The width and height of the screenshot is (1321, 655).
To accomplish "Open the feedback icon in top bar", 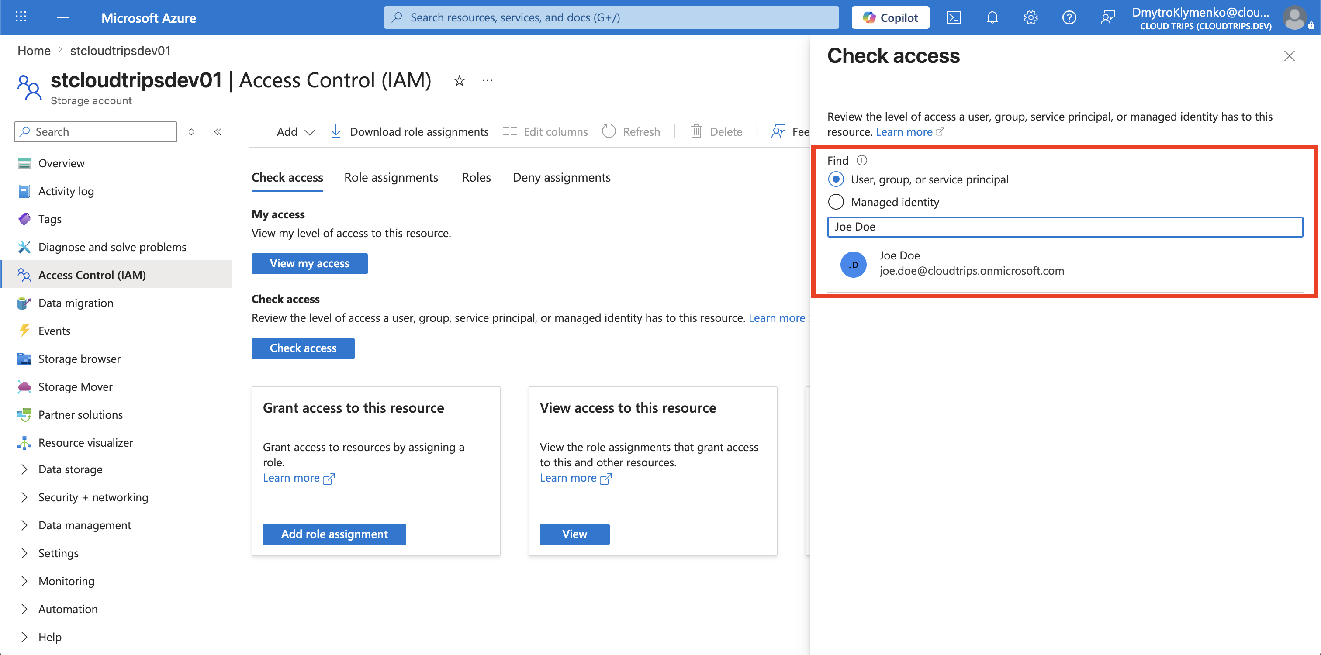I will 1108,17.
